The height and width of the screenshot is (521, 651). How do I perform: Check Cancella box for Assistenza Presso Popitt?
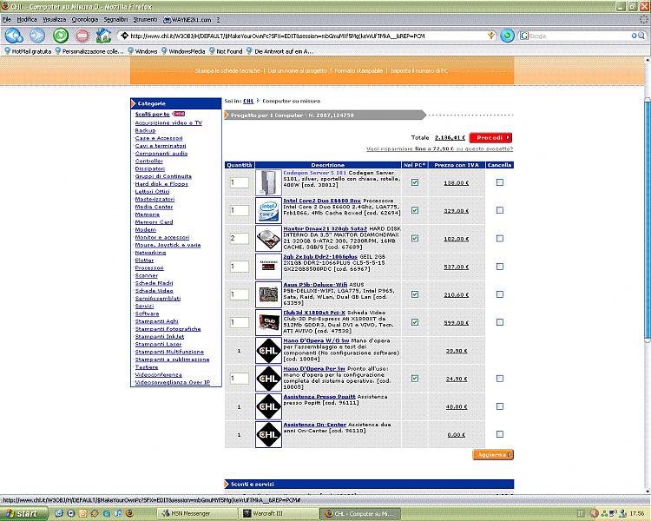tap(500, 406)
